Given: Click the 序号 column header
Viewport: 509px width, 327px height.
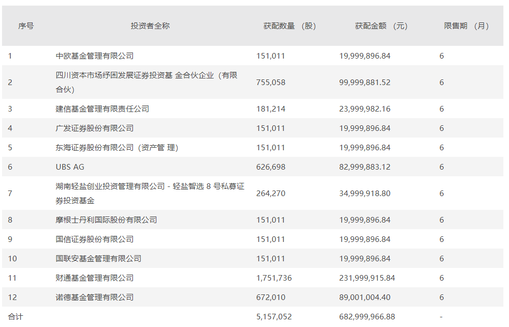Looking at the screenshot, I should [26, 26].
